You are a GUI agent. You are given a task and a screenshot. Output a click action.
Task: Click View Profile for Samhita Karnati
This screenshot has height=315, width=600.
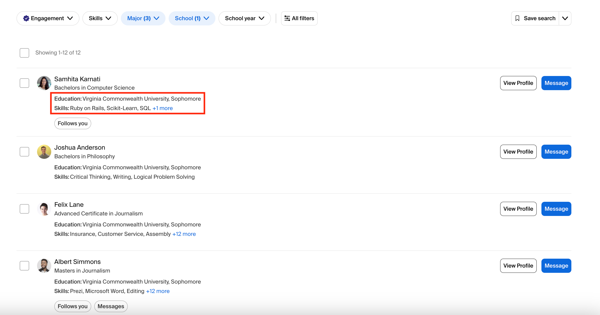click(x=518, y=83)
